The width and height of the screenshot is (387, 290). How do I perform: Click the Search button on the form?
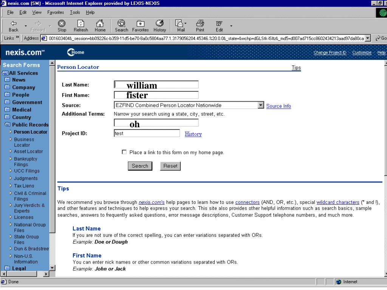pos(140,166)
